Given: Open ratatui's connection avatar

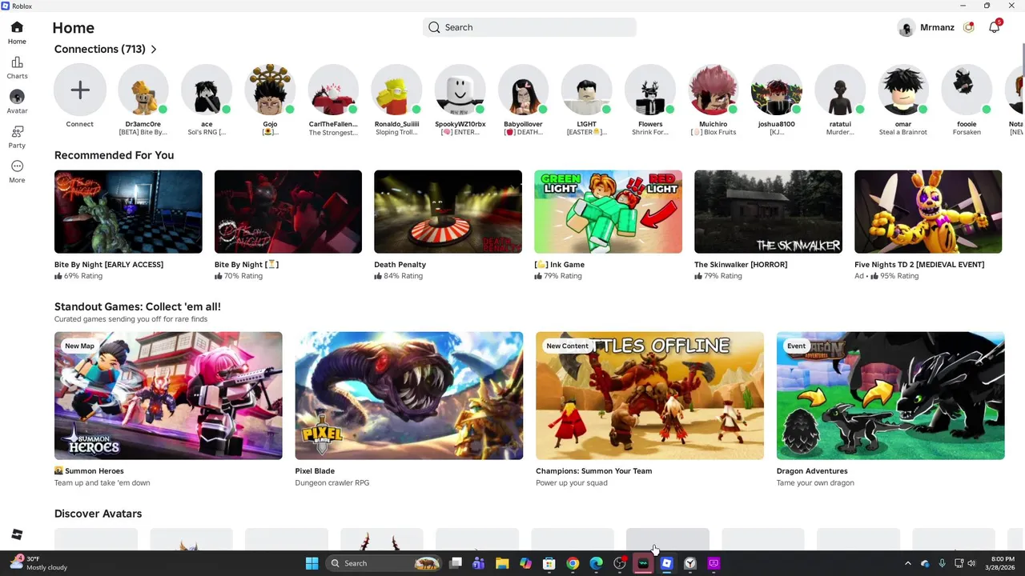Looking at the screenshot, I should point(840,90).
